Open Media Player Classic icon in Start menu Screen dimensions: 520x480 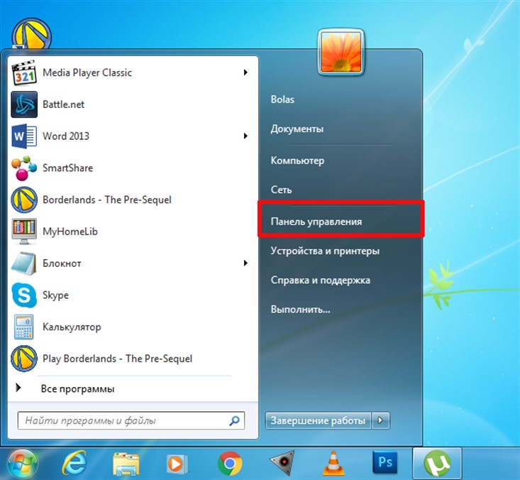[x=24, y=72]
